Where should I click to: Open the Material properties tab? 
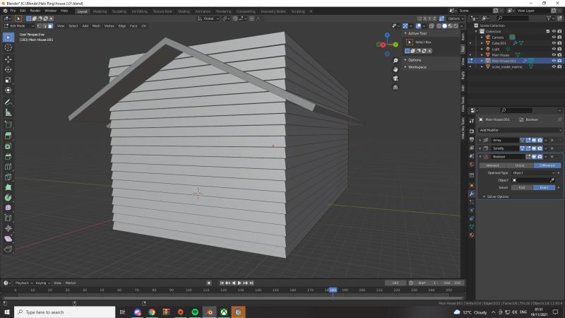472,235
